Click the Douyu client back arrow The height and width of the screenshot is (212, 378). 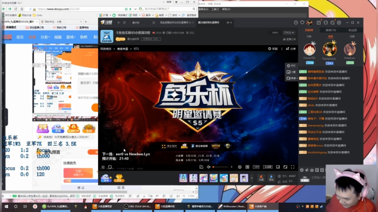click(x=119, y=23)
